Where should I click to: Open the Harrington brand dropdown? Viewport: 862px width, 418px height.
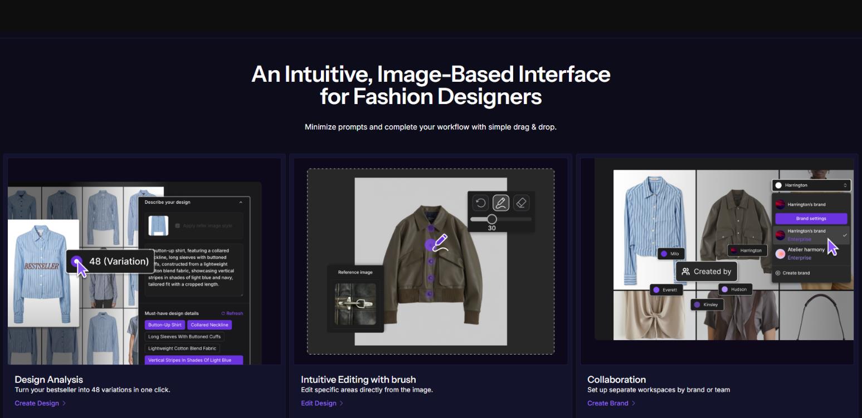(x=811, y=185)
